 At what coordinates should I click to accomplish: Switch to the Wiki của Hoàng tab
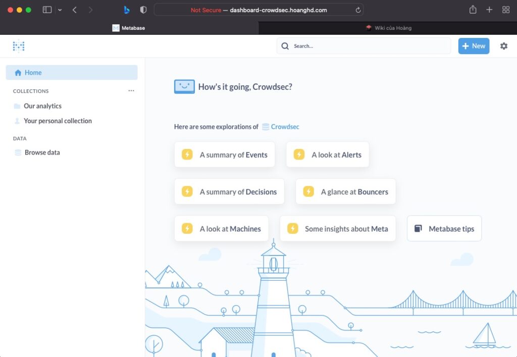click(388, 28)
